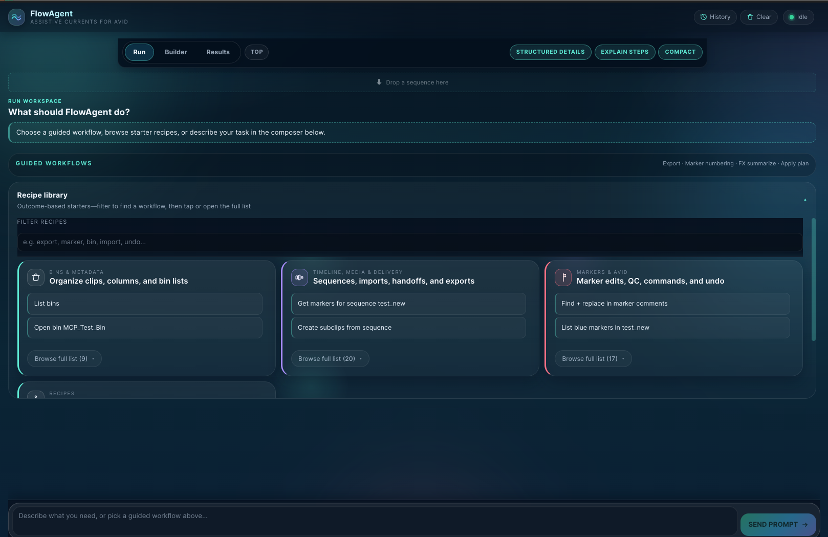Open the Results tab

click(218, 52)
